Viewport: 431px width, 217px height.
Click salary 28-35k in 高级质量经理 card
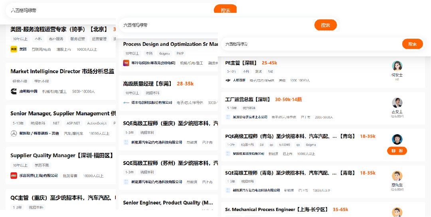click(185, 84)
